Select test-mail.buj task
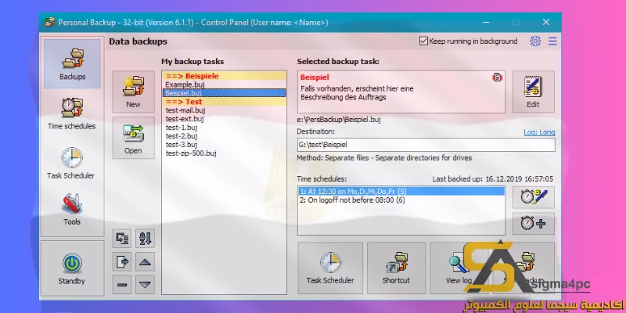 point(224,110)
